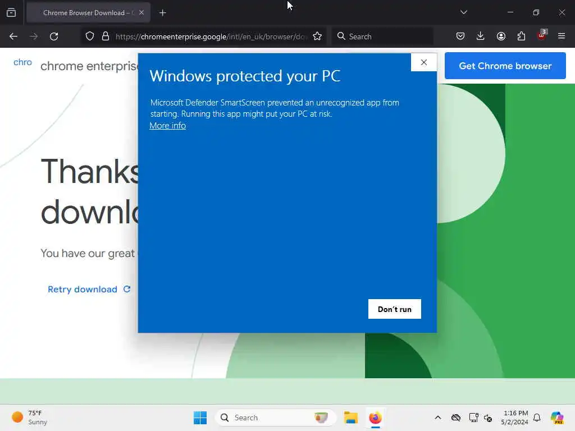Open the Save to Pocket icon

(x=460, y=36)
